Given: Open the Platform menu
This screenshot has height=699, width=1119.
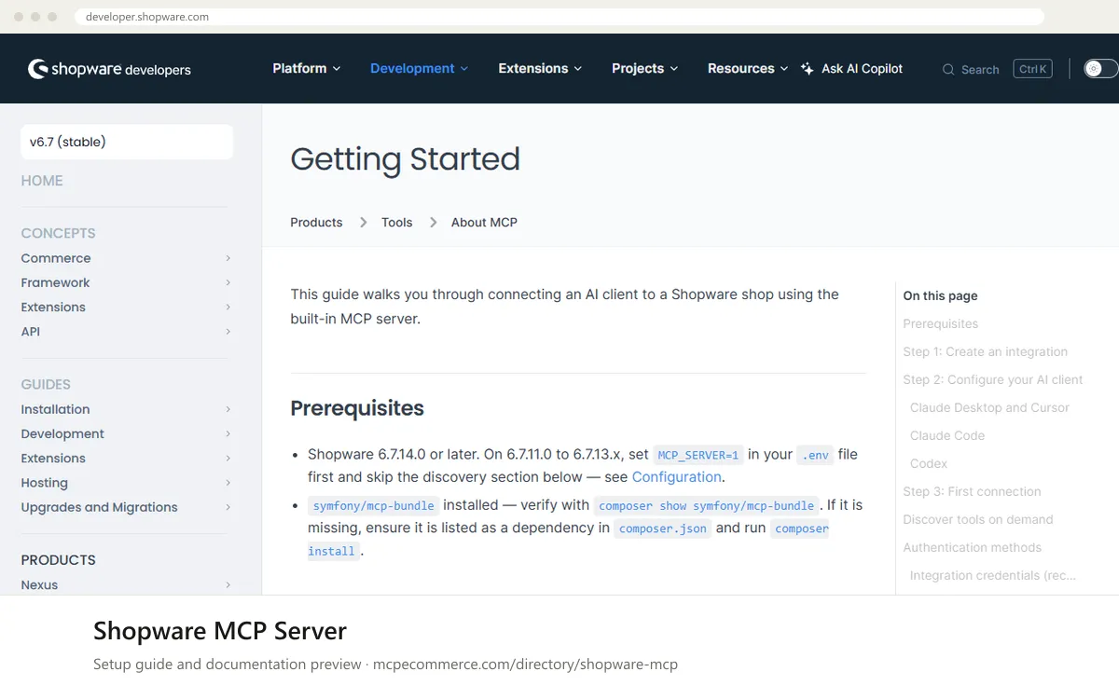Looking at the screenshot, I should click(307, 68).
